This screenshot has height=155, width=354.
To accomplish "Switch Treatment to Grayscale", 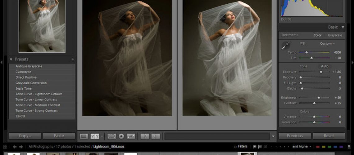I will coord(335,35).
